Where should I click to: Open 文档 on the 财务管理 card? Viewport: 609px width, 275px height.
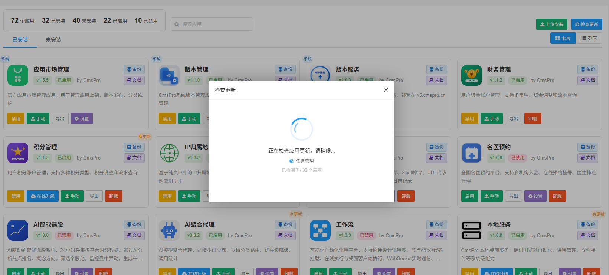tap(588, 80)
